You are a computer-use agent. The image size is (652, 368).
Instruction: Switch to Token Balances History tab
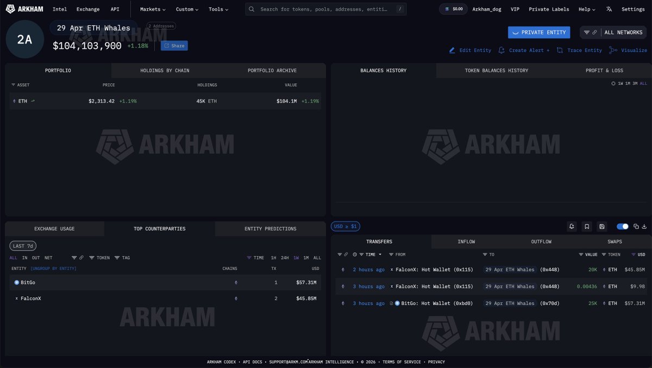pyautogui.click(x=496, y=71)
